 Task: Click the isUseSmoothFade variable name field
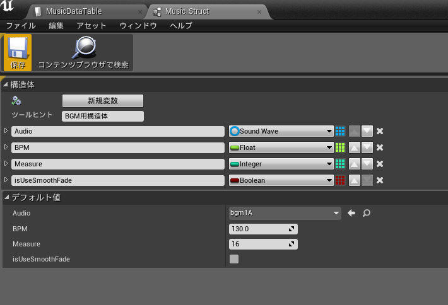[118, 180]
